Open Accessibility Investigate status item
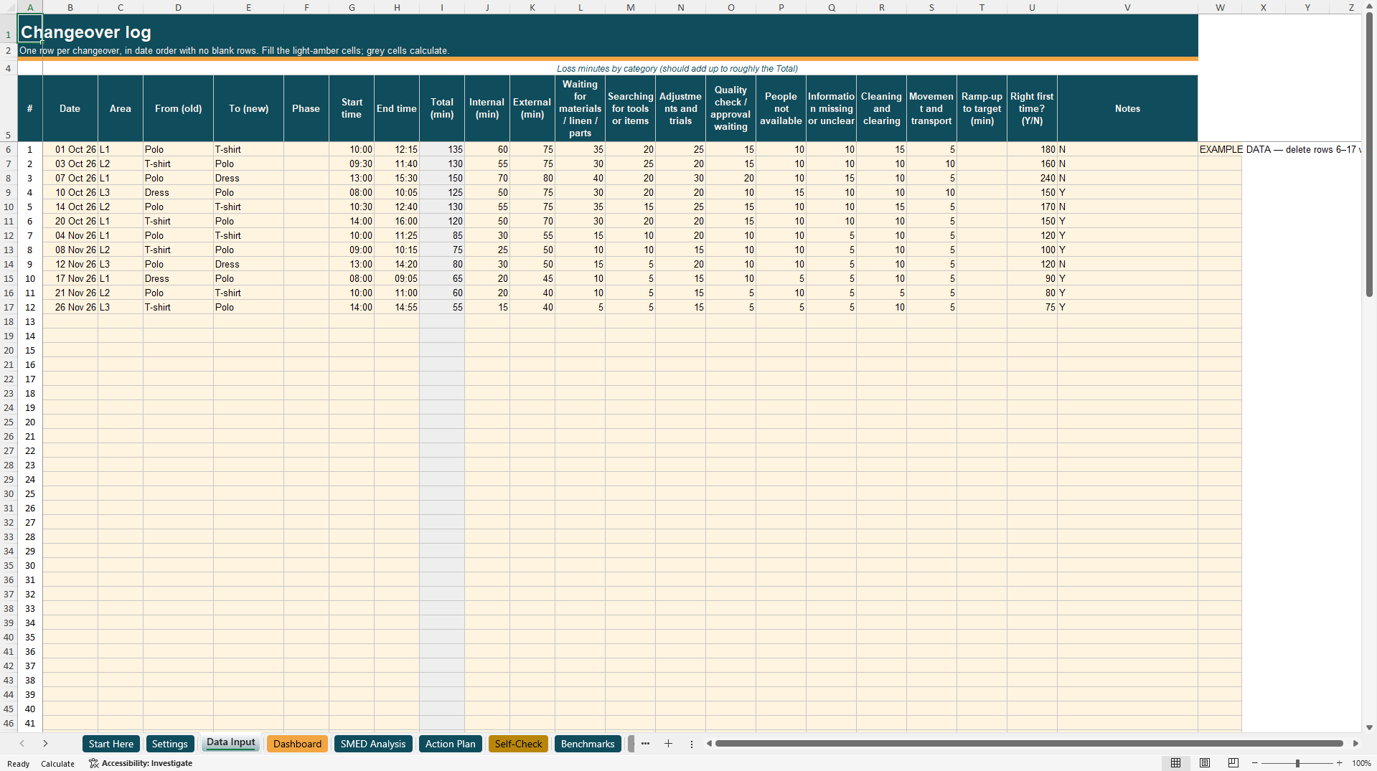1377x771 pixels. 141,763
